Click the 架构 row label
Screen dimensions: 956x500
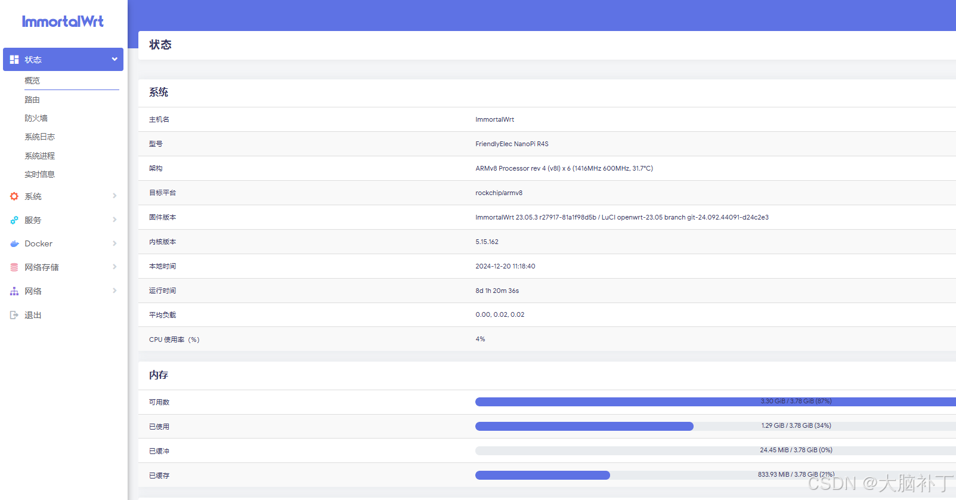[156, 168]
